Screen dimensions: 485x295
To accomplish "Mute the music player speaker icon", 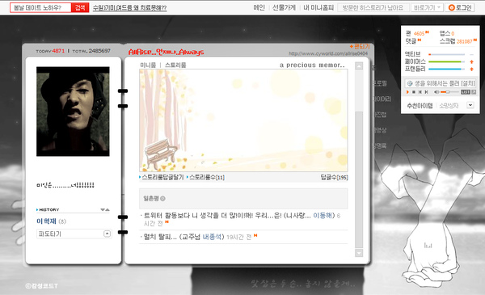I will click(436, 92).
